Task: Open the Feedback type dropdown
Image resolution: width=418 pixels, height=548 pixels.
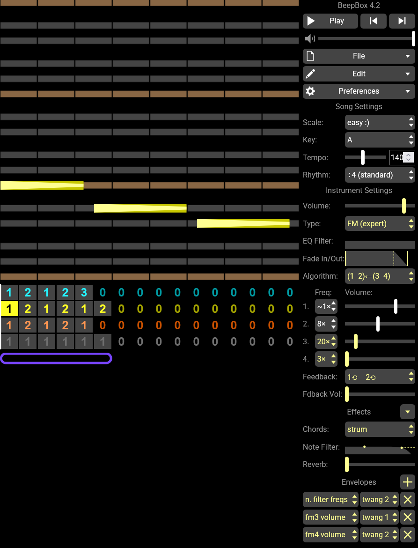Action: point(380,377)
